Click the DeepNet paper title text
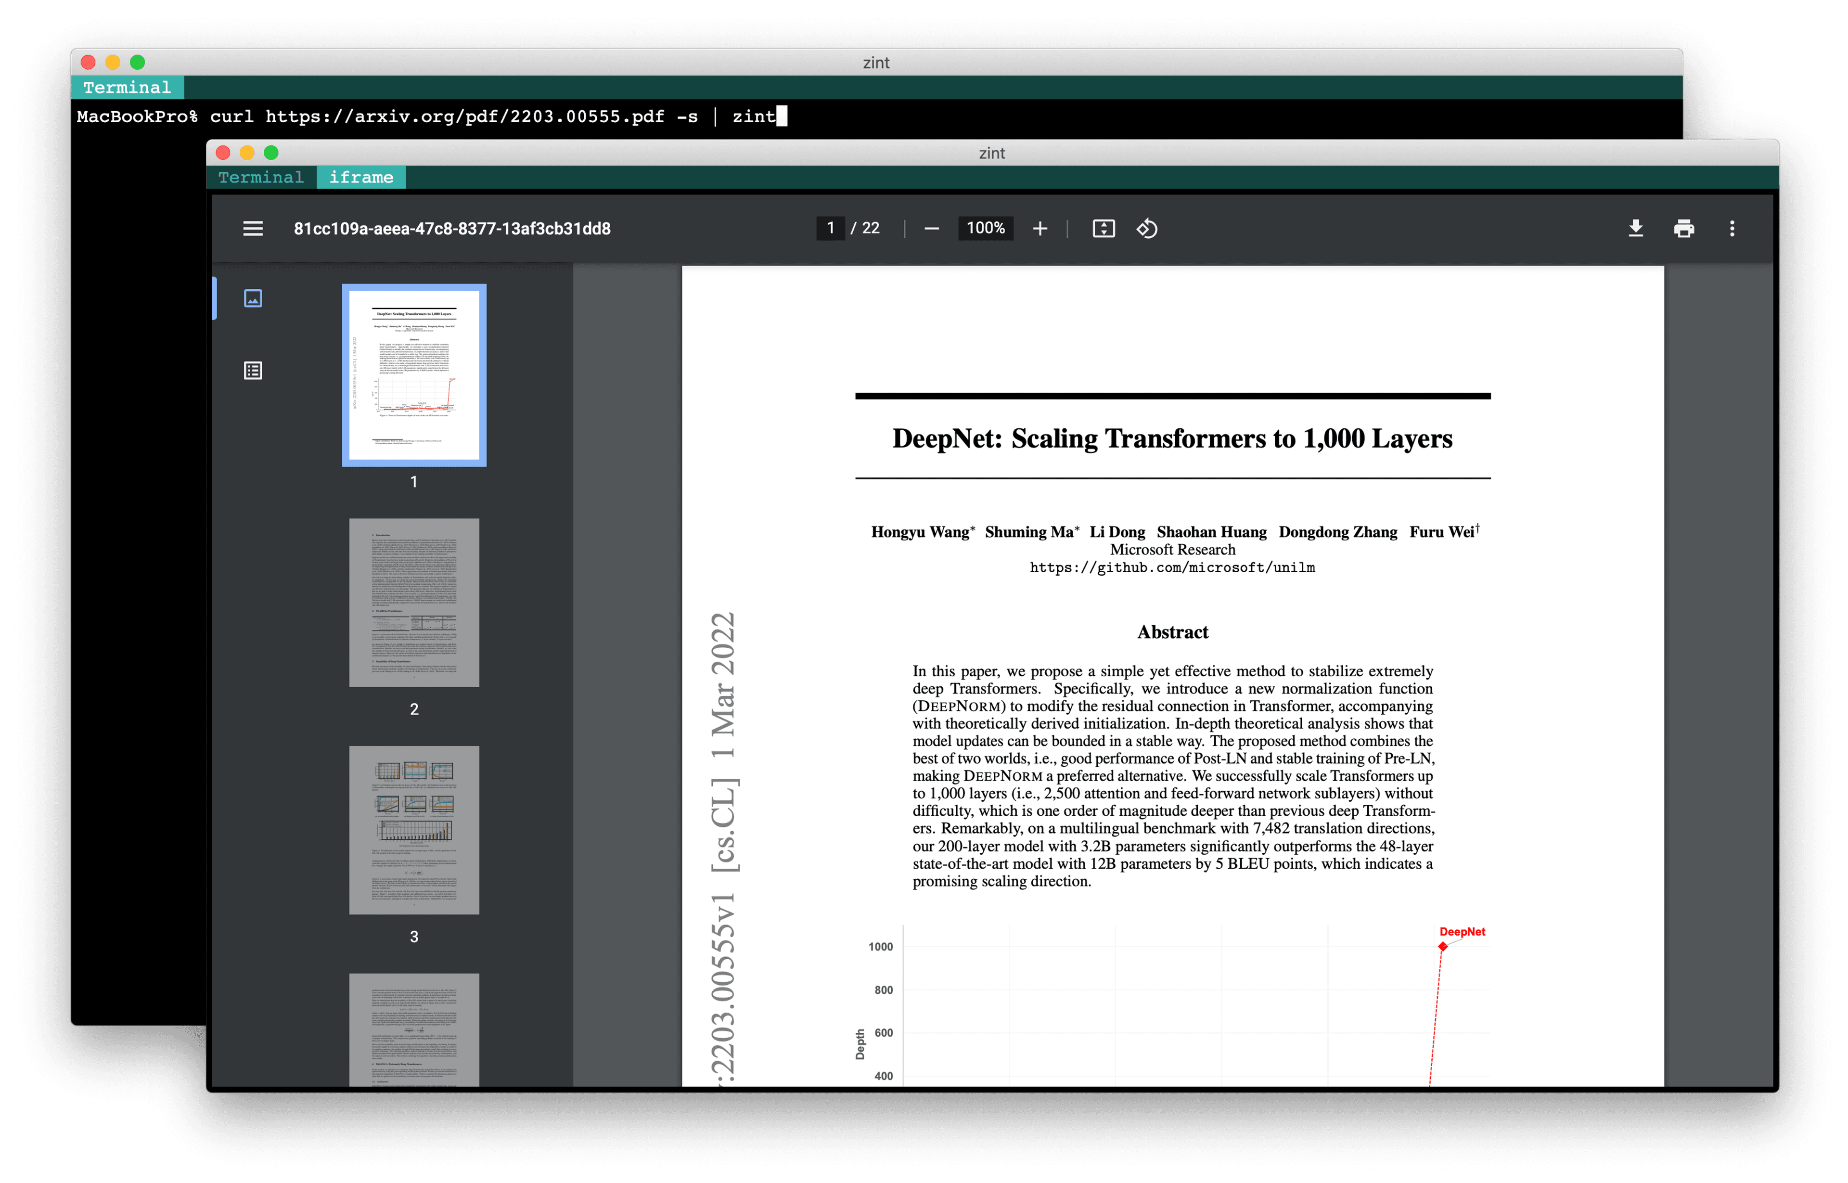 [1172, 438]
